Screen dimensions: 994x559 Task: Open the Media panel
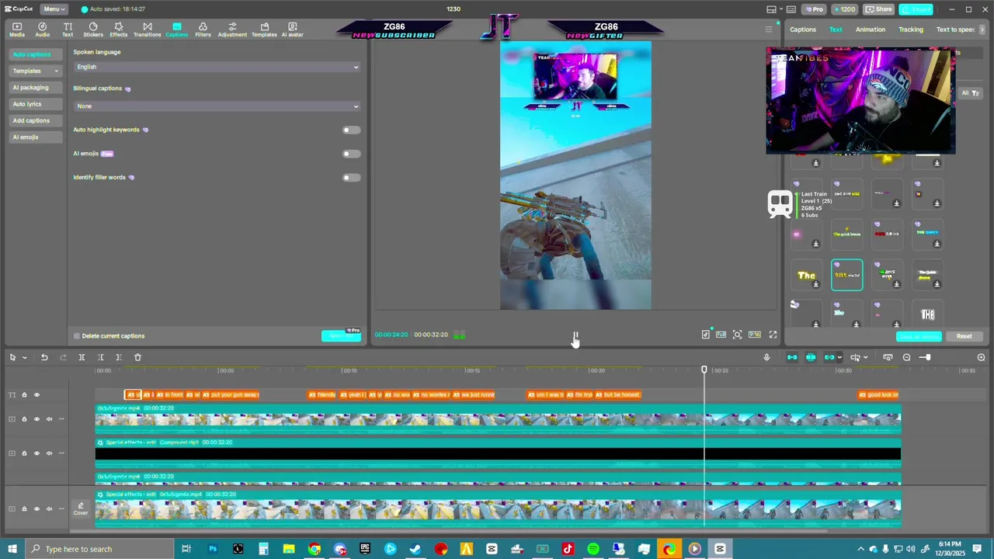(16, 30)
